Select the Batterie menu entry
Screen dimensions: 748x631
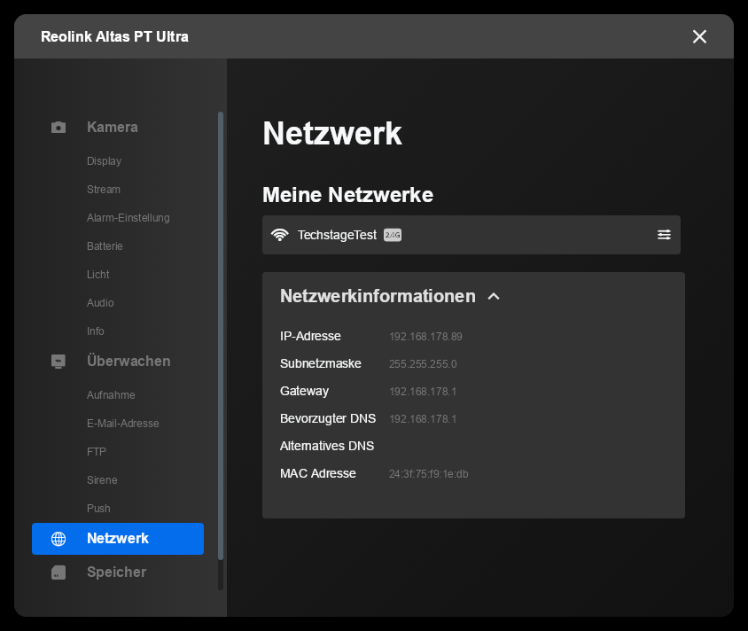(x=105, y=246)
